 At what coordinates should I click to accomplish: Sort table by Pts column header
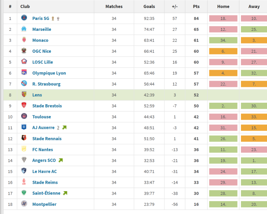[x=196, y=6]
